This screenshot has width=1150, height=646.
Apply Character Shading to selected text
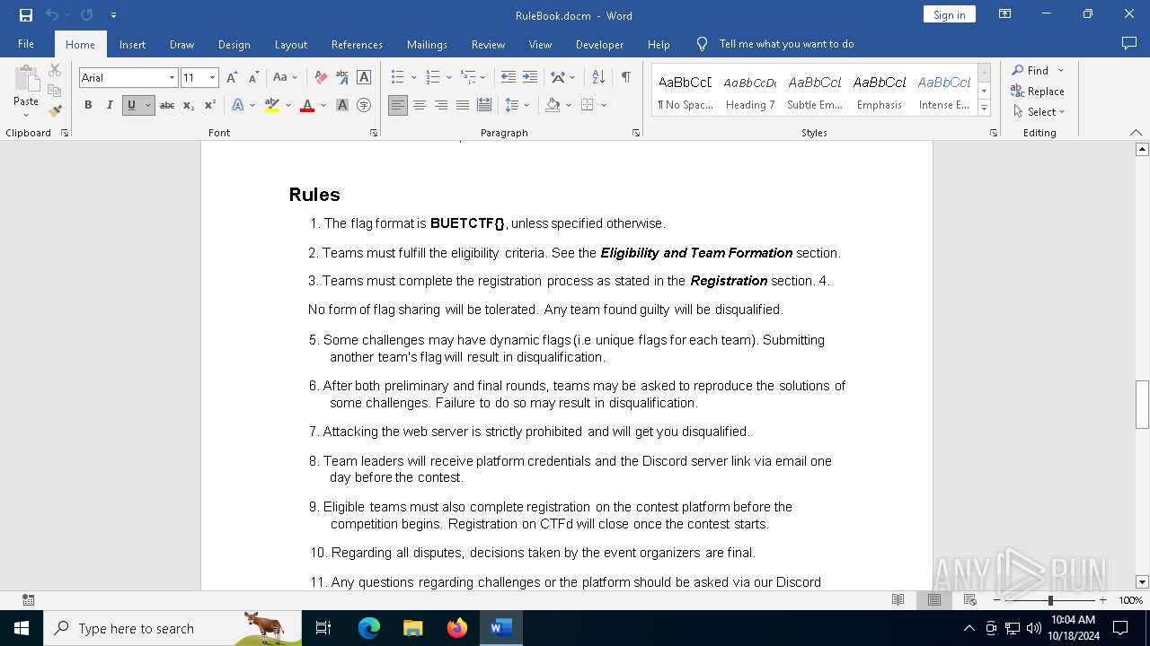click(x=342, y=105)
